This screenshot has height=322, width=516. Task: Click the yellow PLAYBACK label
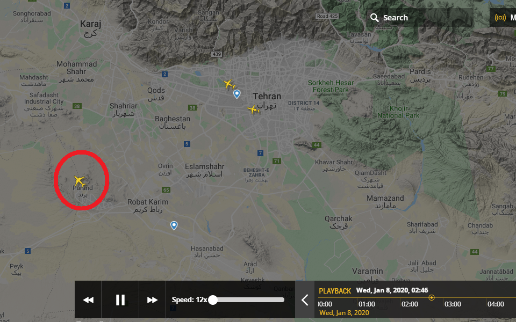pos(335,291)
